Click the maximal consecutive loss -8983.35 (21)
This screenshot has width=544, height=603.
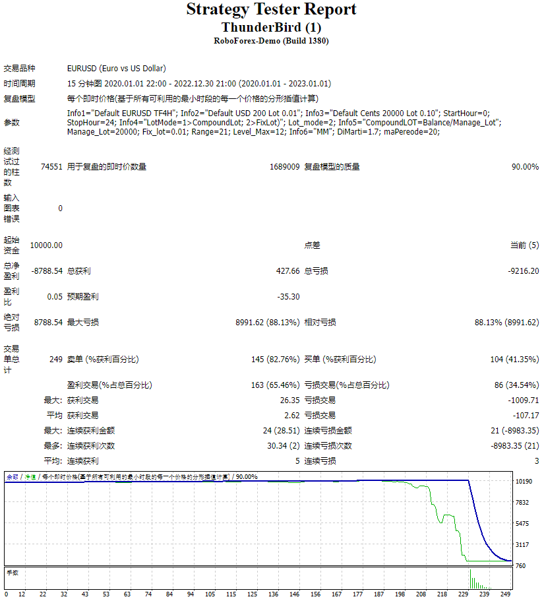click(515, 446)
